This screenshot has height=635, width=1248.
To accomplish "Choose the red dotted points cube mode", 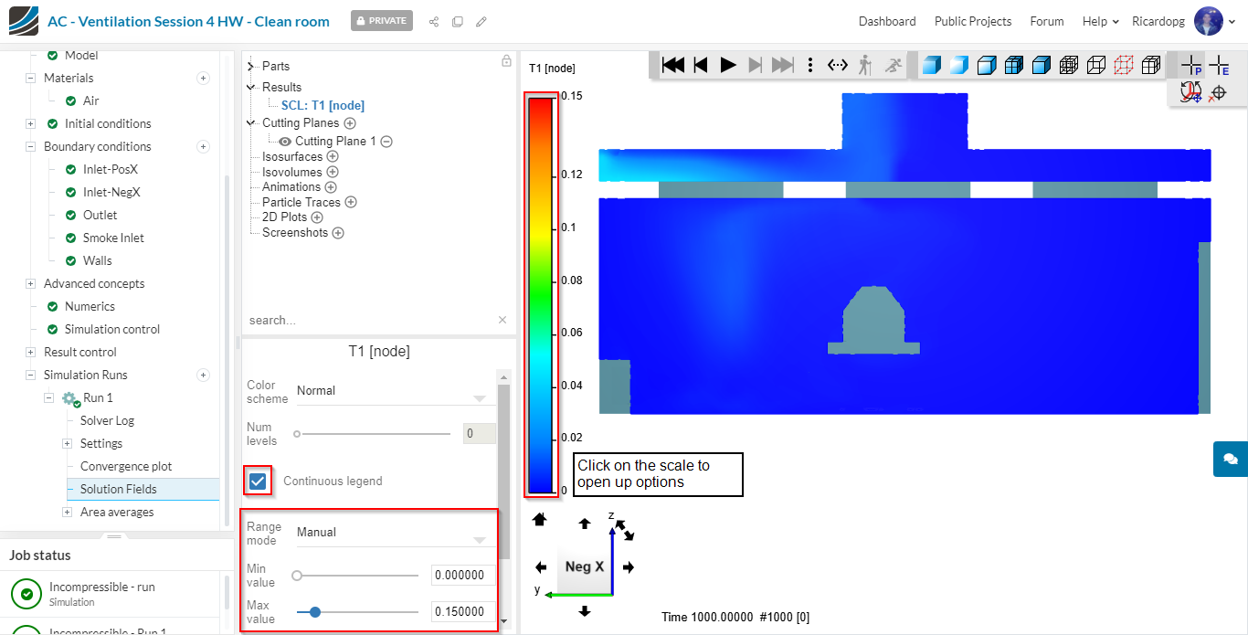I will [1124, 65].
